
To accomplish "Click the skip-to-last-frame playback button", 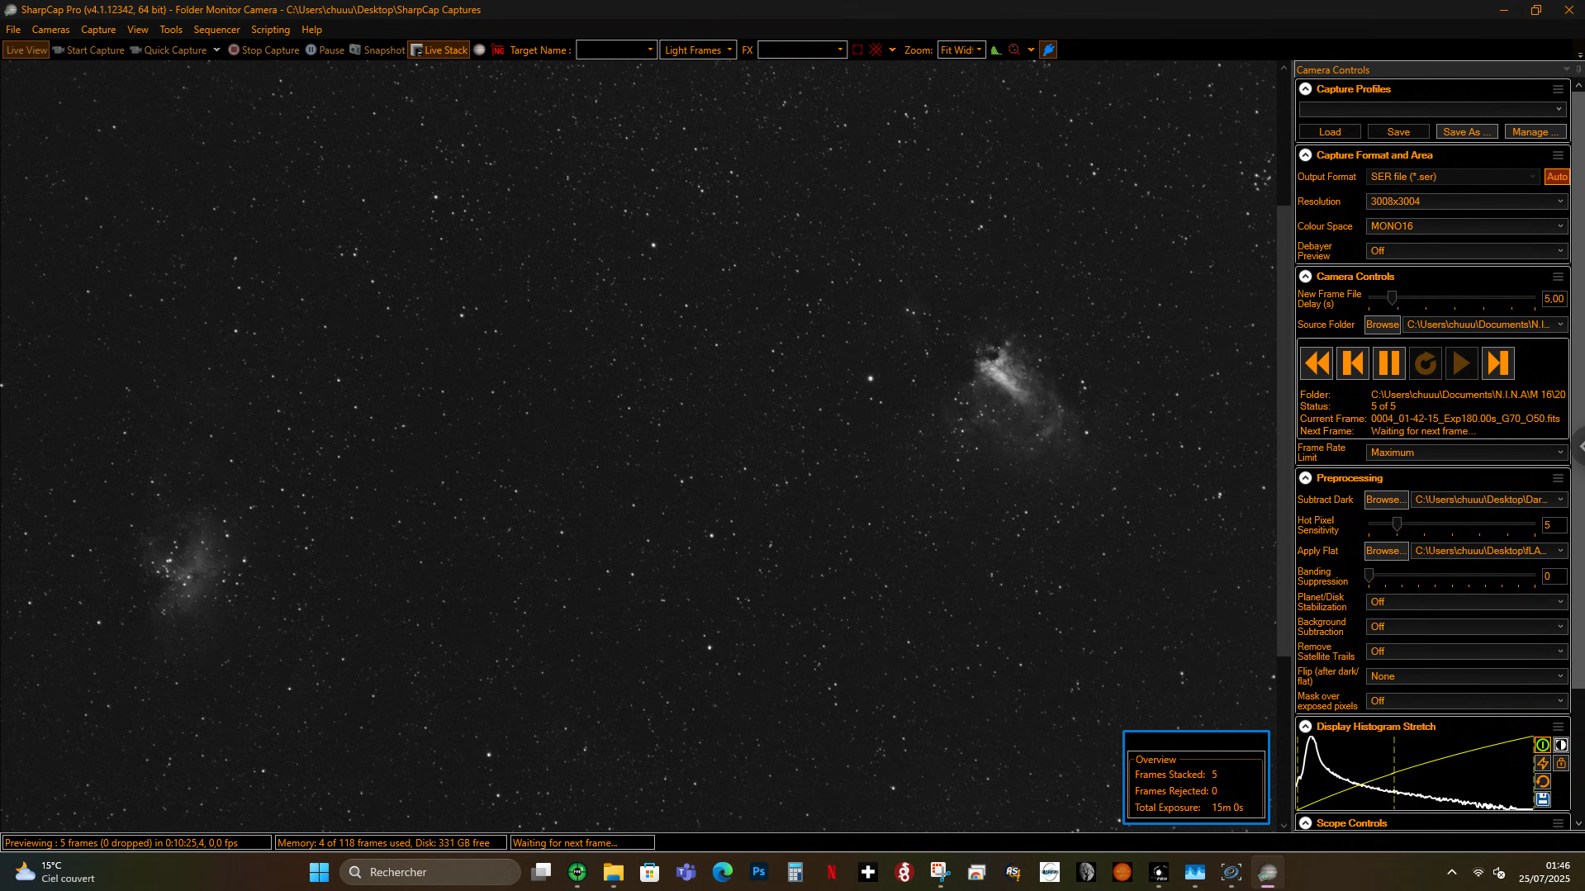I will (1497, 363).
